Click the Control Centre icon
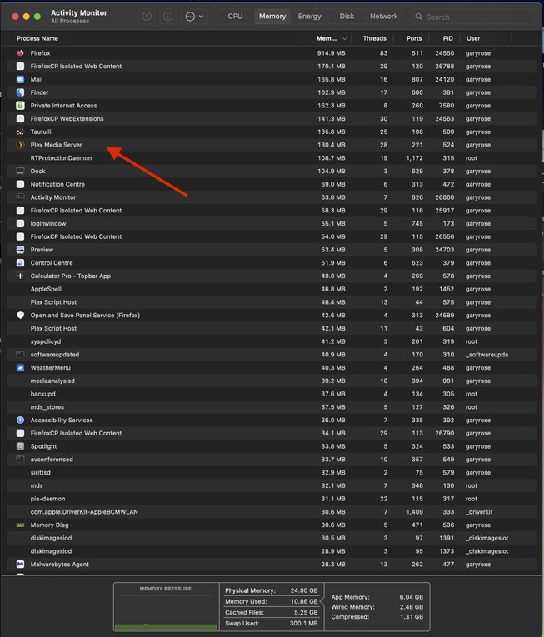The image size is (544, 637). (x=20, y=263)
